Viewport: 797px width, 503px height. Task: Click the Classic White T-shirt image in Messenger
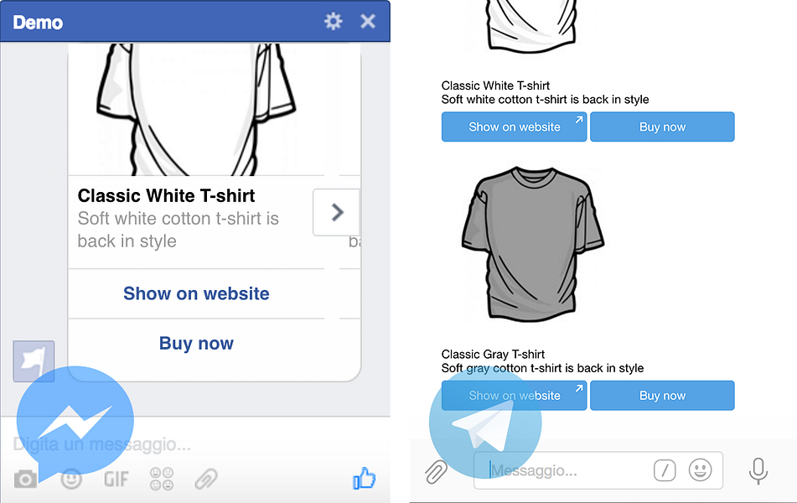196,109
